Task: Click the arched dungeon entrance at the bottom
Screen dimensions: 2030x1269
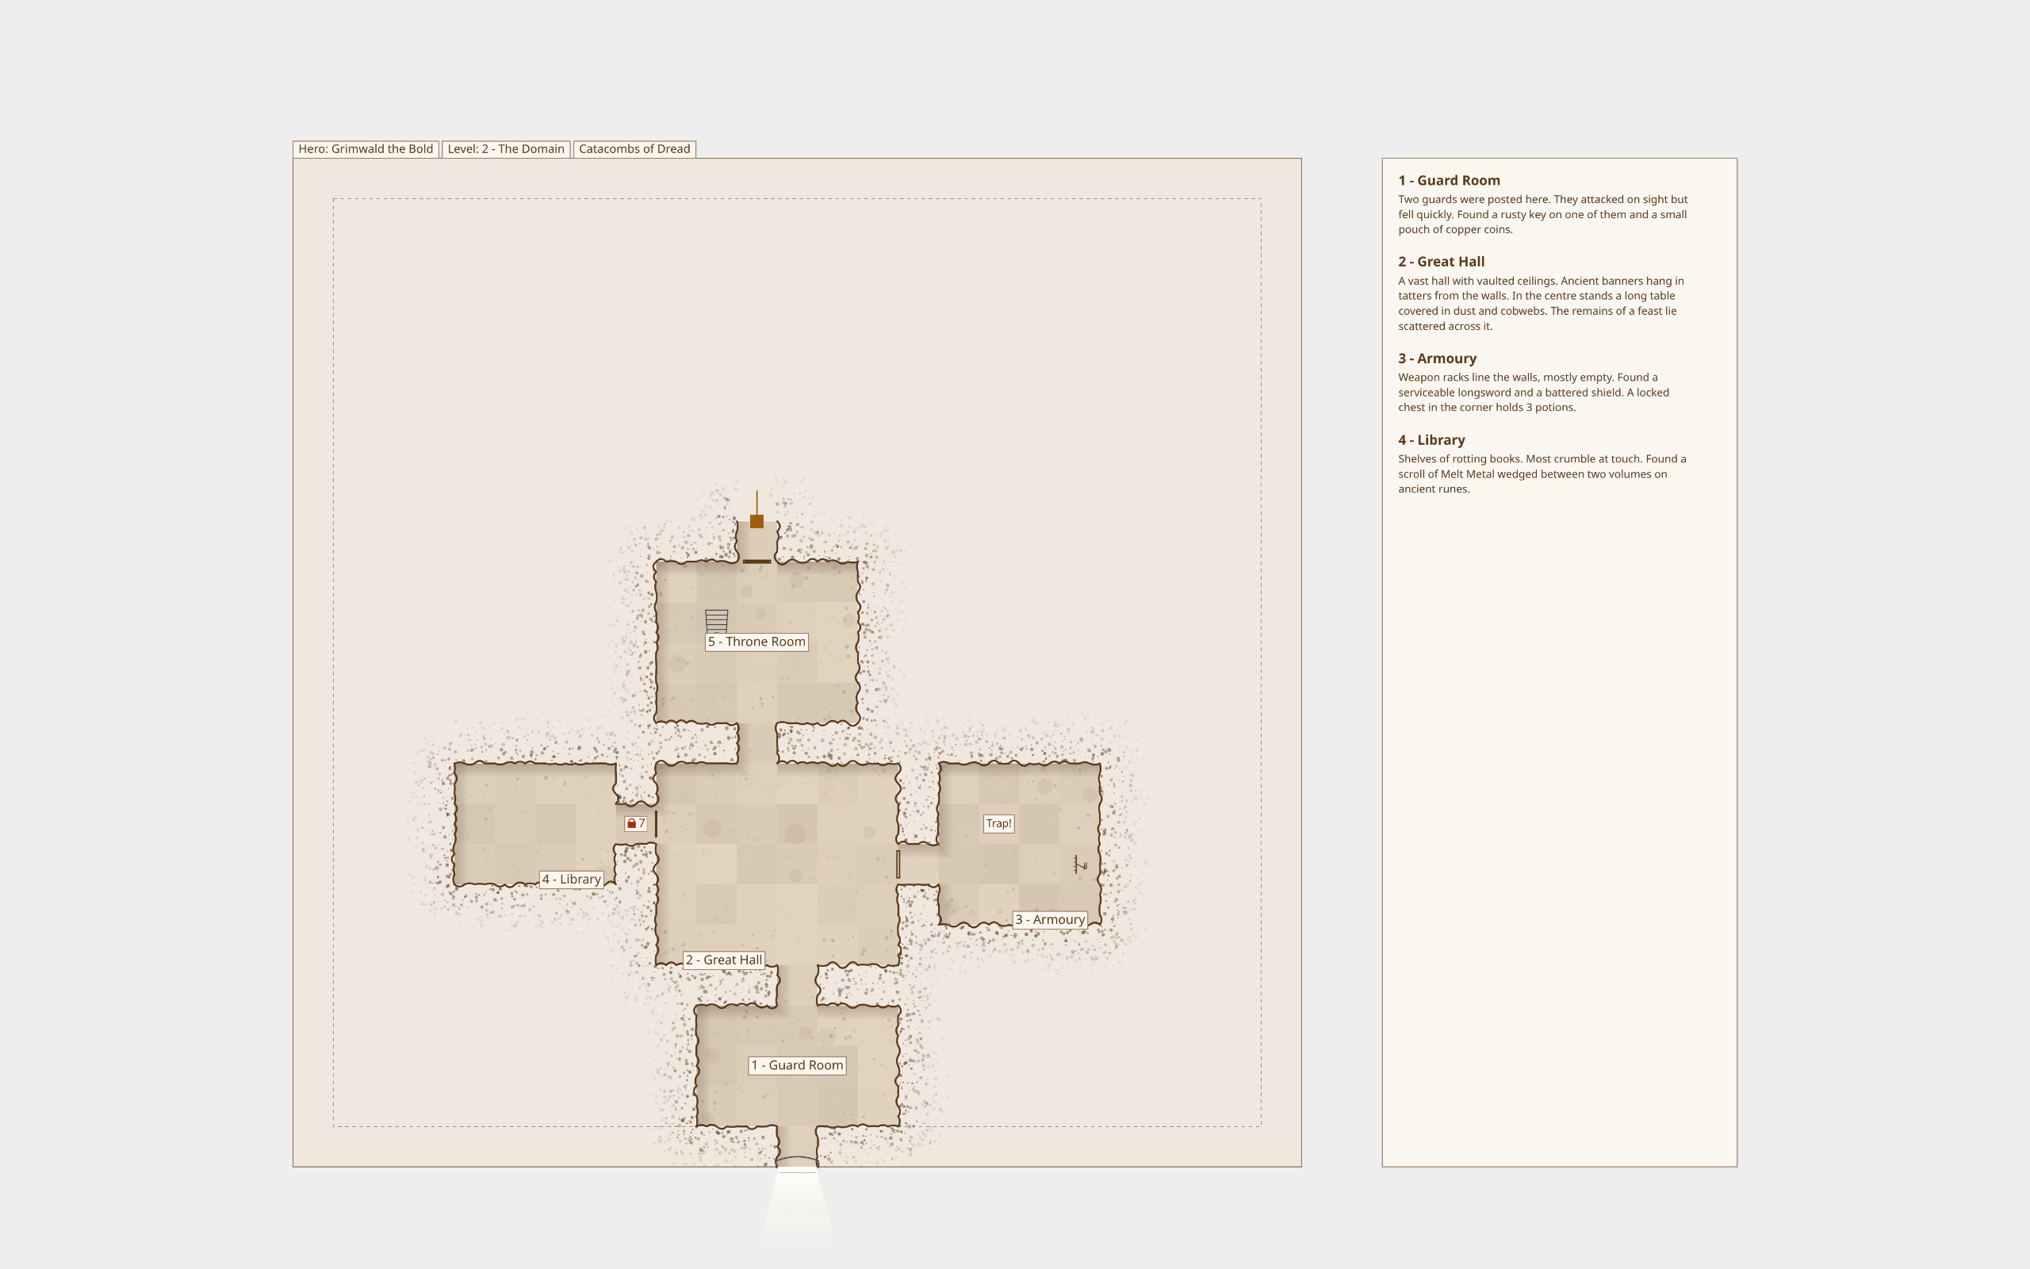Action: click(x=797, y=1160)
